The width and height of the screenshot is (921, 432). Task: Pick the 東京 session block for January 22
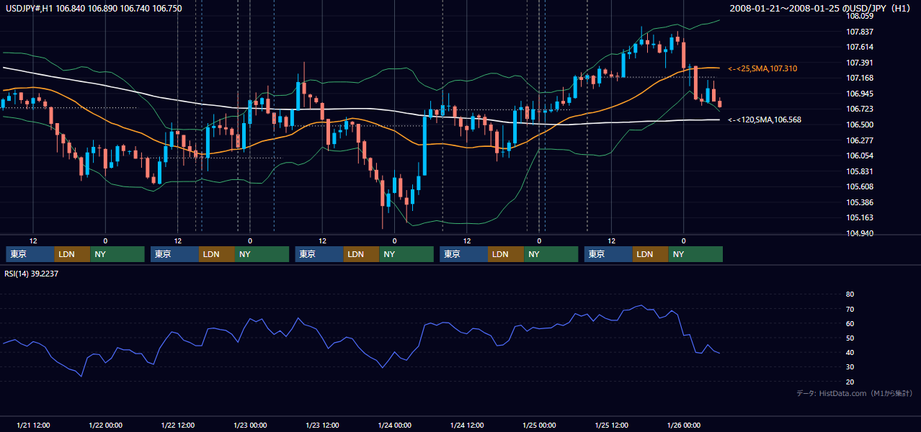click(x=175, y=254)
